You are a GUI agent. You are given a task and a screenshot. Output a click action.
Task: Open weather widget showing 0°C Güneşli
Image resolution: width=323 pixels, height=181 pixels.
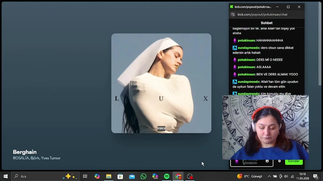tap(250, 176)
